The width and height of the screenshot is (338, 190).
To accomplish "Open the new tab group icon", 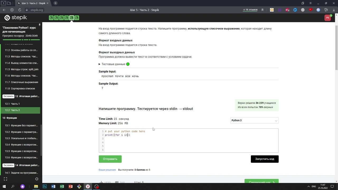I will 10,3.
